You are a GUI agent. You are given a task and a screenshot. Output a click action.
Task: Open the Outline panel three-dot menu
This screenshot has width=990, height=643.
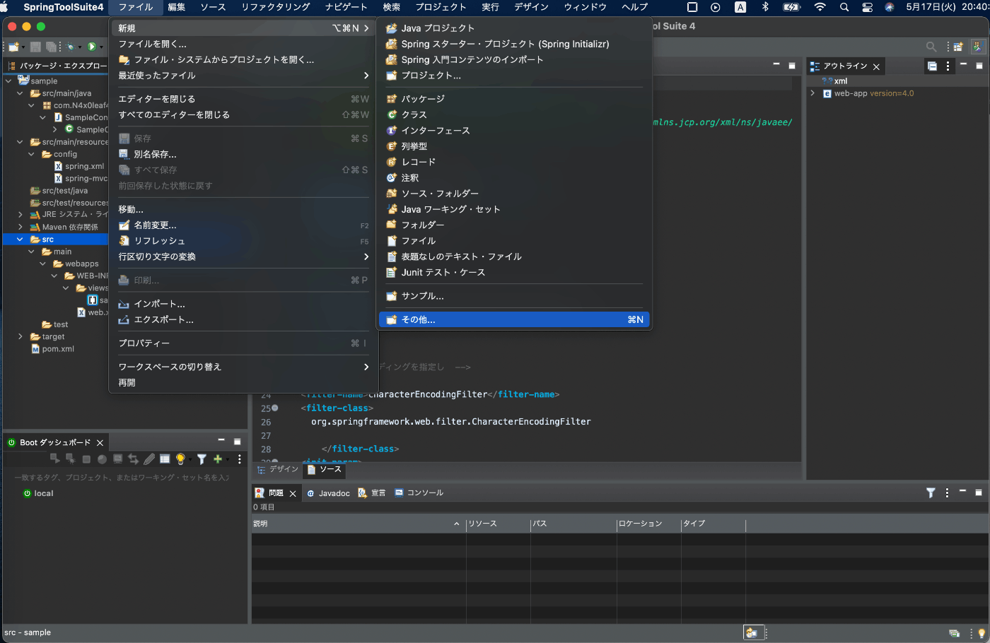(x=948, y=66)
